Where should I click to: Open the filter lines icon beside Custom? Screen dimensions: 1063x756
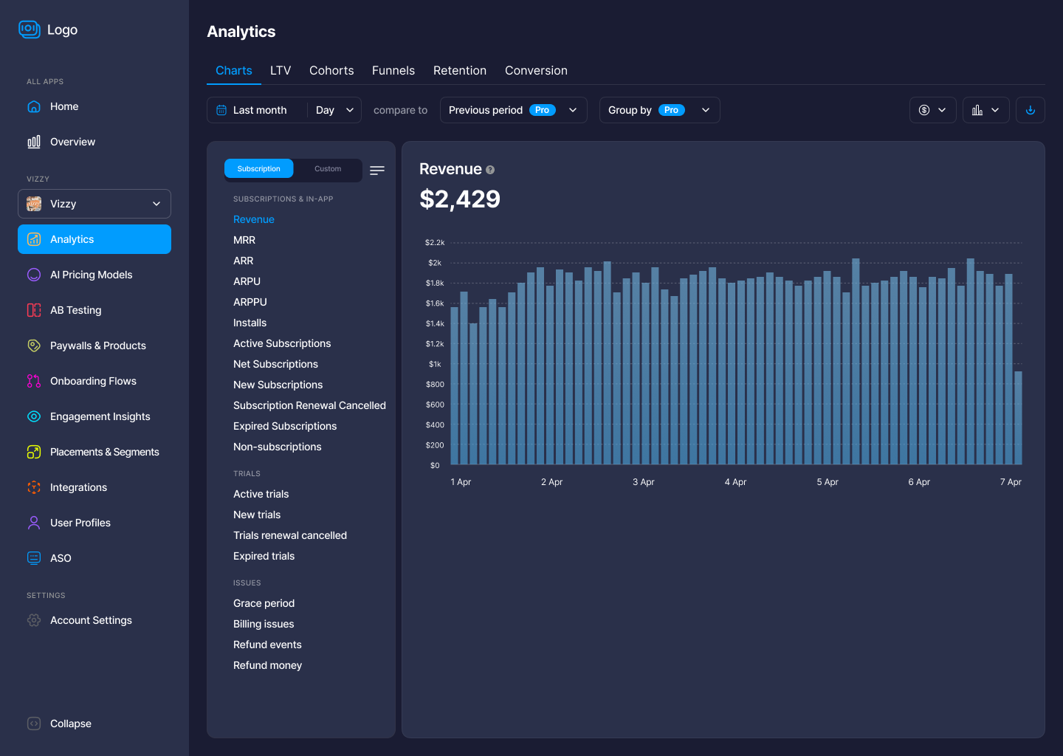(x=377, y=170)
